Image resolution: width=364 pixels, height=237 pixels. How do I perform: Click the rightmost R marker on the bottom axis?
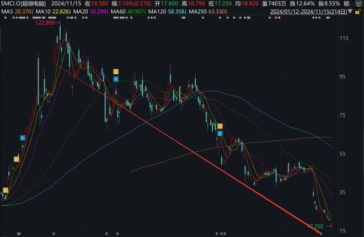point(321,234)
